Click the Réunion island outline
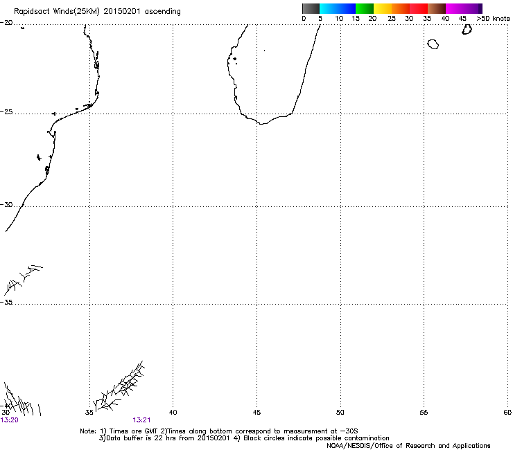 433,44
